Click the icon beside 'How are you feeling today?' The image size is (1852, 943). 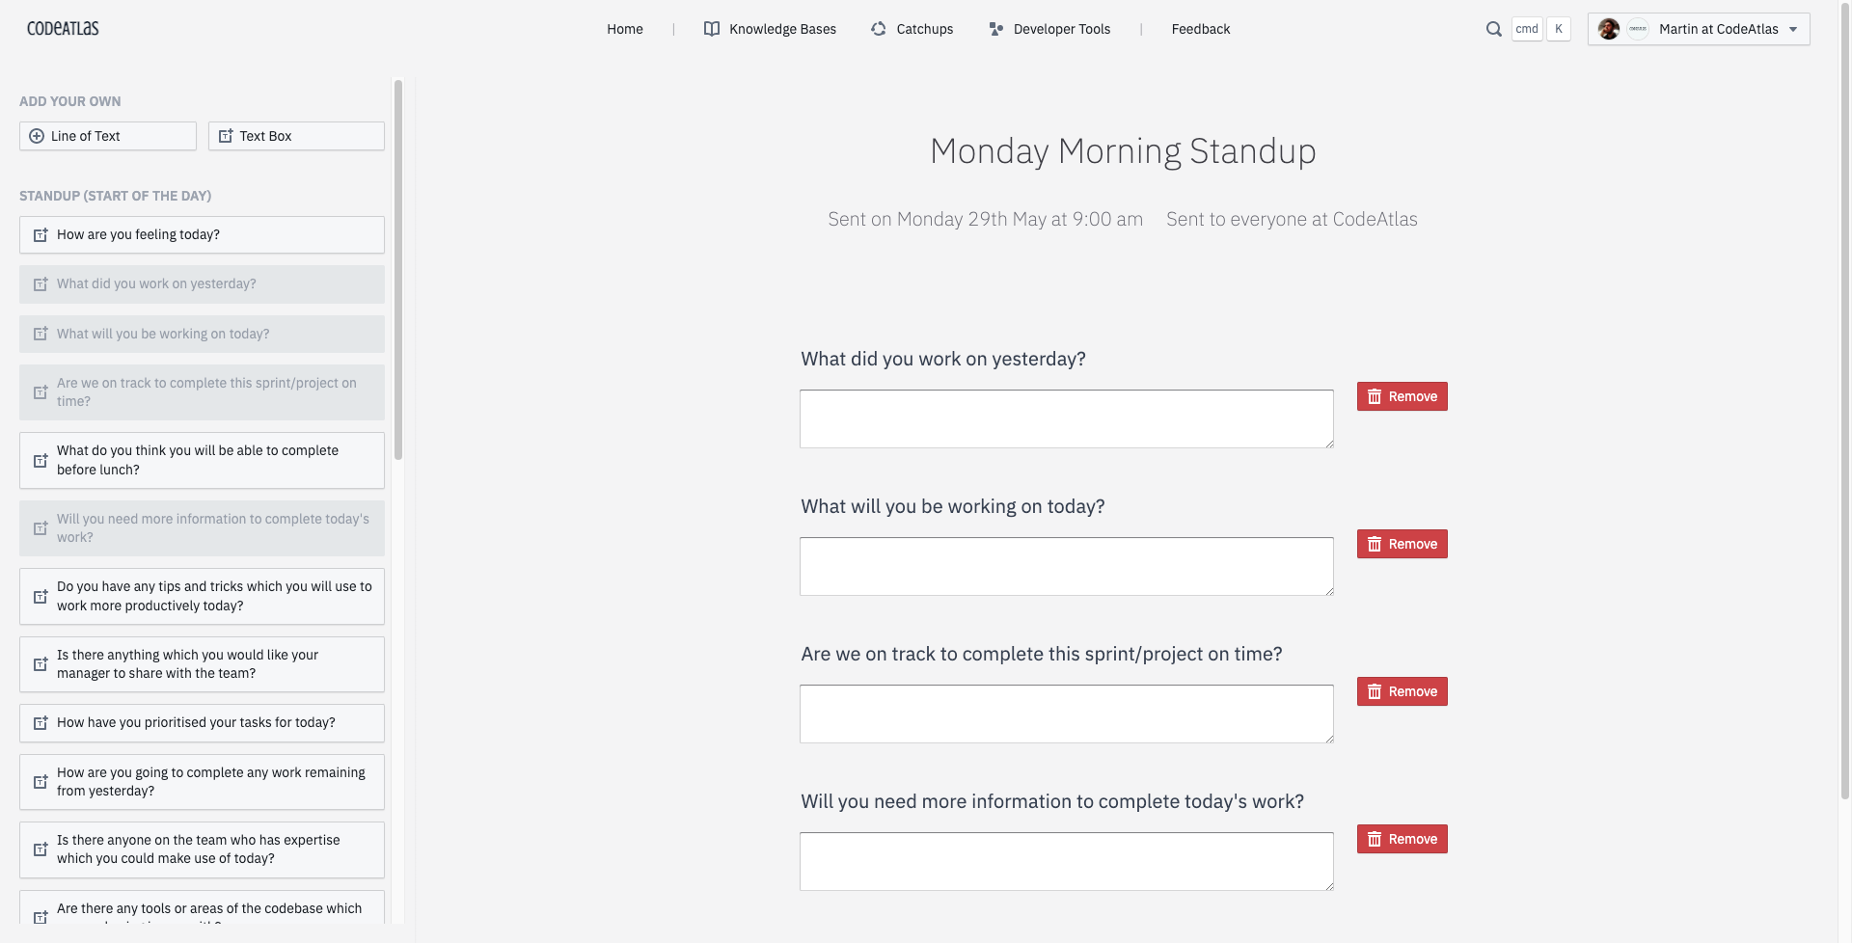[x=41, y=235]
